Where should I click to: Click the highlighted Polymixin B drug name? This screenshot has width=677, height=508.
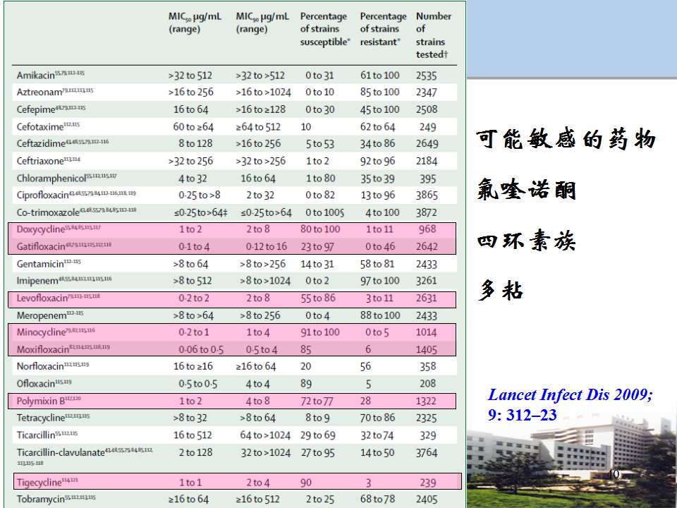41,401
